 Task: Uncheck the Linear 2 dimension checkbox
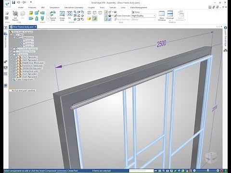(x=21, y=43)
